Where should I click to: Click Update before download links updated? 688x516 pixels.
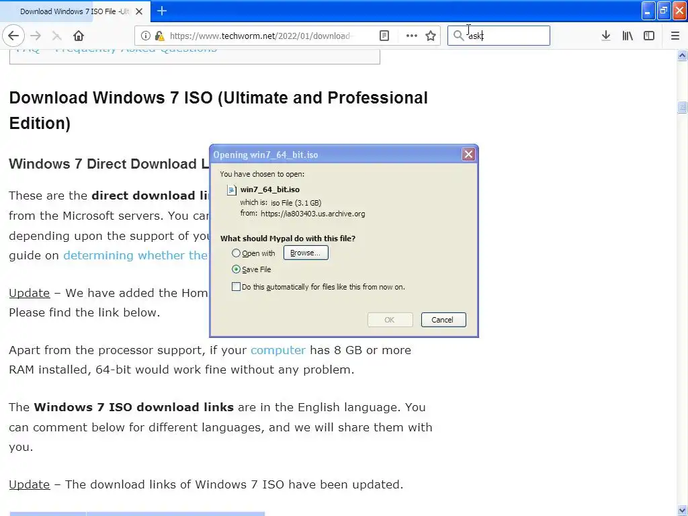30,484
